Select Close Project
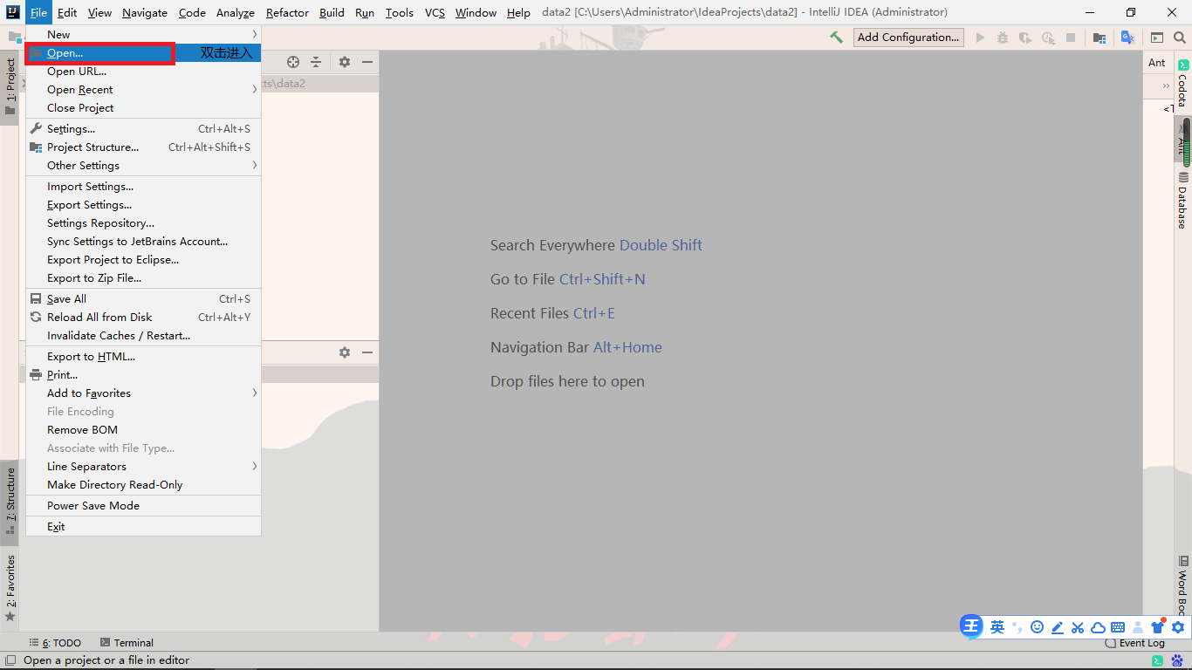1192x670 pixels. pyautogui.click(x=143, y=108)
